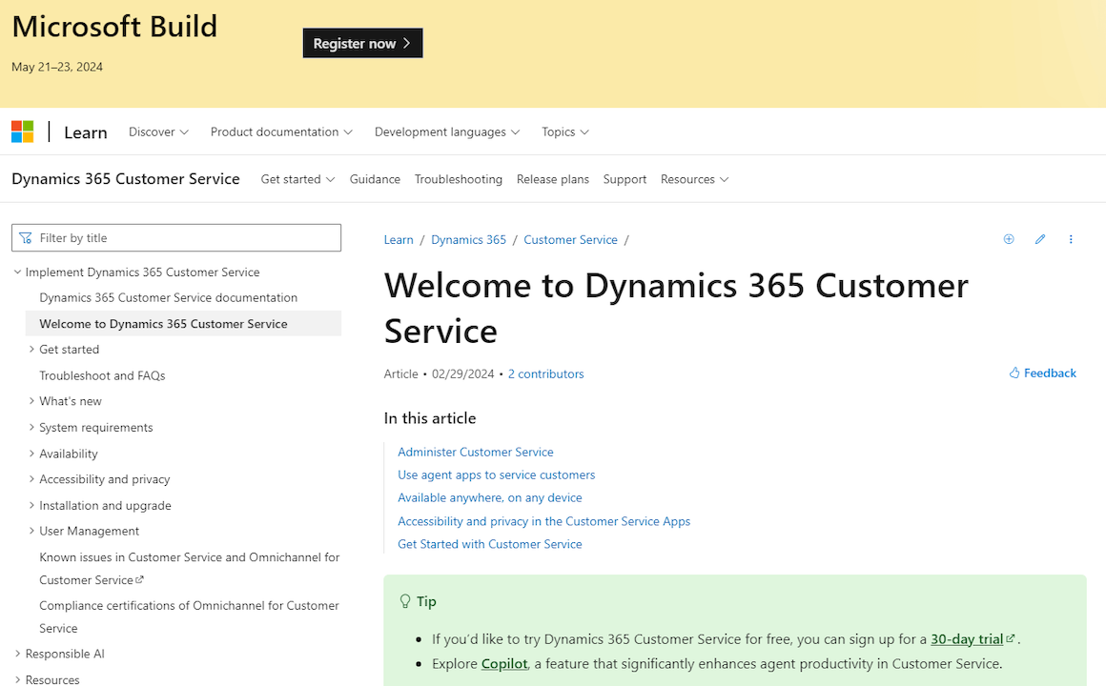Select Troubleshooting in the product navigation
1106x686 pixels.
[459, 179]
